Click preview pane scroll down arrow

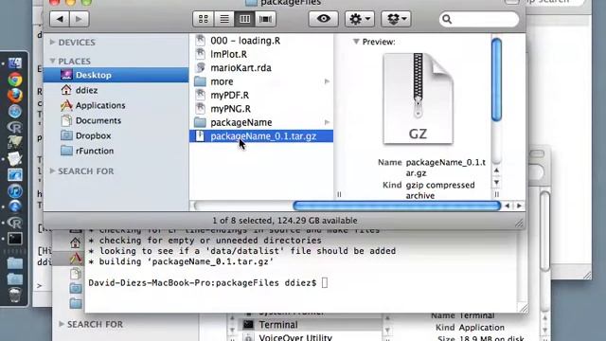click(496, 182)
